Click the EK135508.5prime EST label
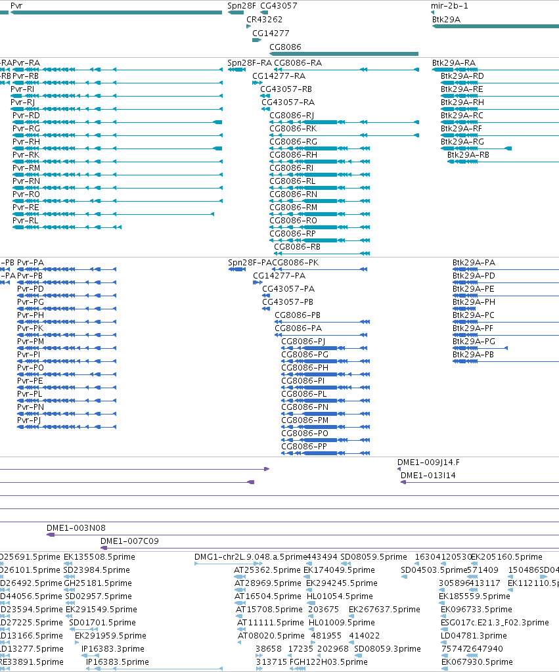The width and height of the screenshot is (559, 672). [99, 557]
